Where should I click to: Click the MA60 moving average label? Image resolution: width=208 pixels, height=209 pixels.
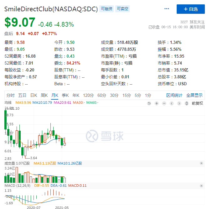pyautogui.click(x=92, y=102)
